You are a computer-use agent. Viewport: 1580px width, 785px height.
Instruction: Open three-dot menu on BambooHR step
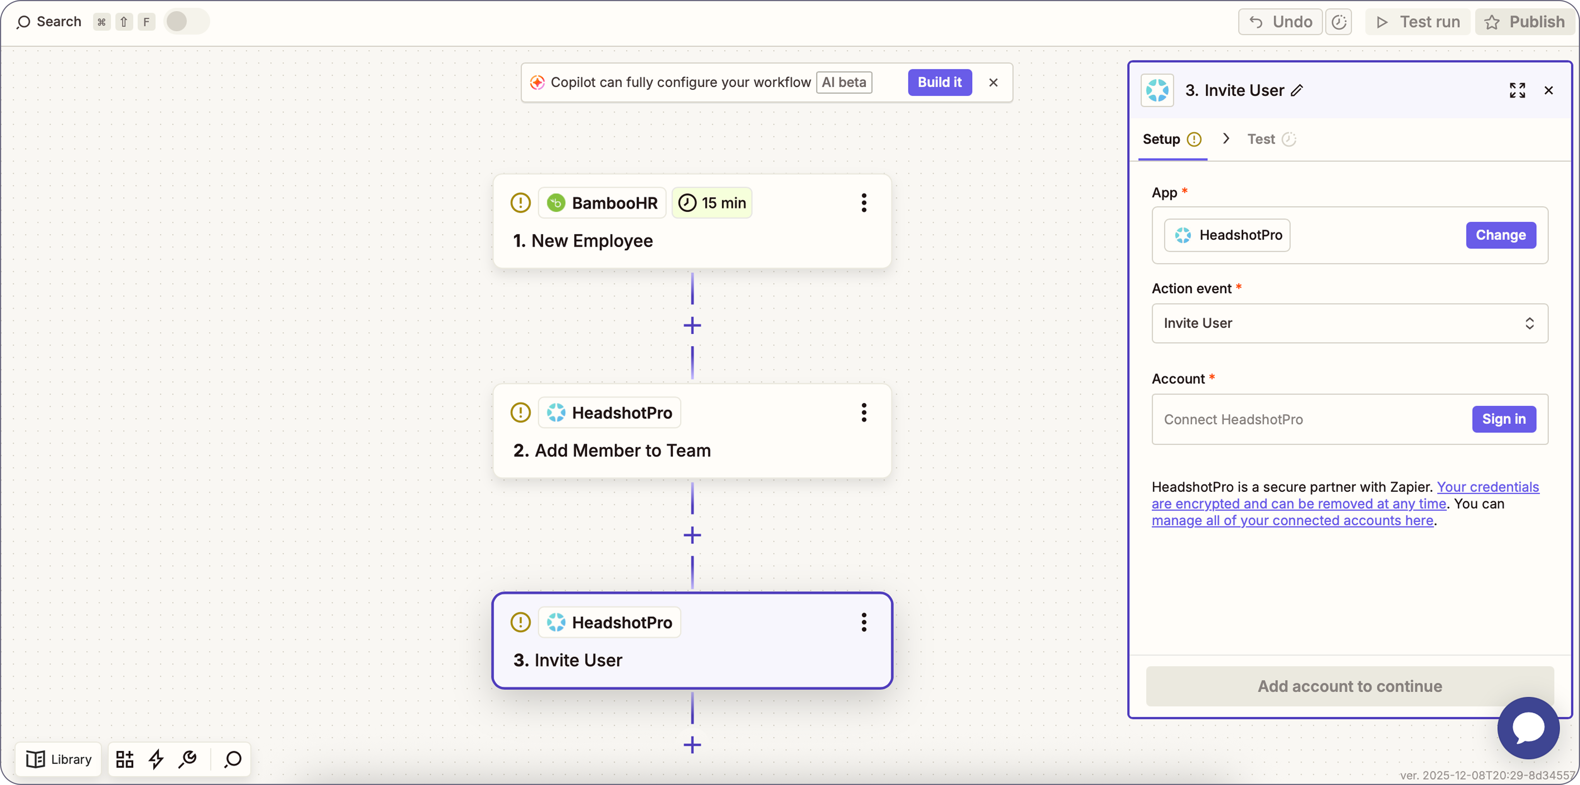[x=864, y=203]
